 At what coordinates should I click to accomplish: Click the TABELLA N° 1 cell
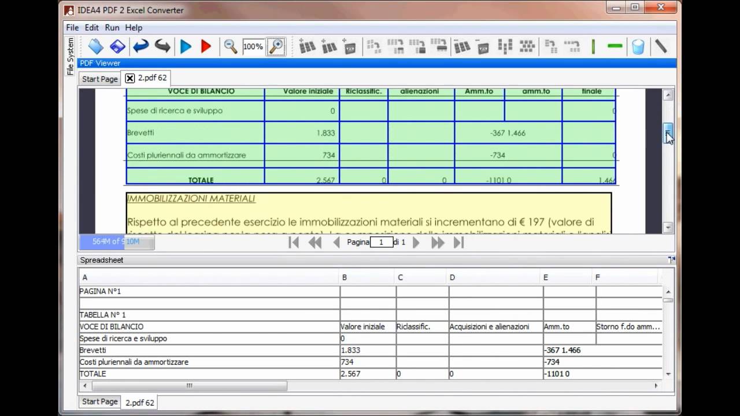209,315
